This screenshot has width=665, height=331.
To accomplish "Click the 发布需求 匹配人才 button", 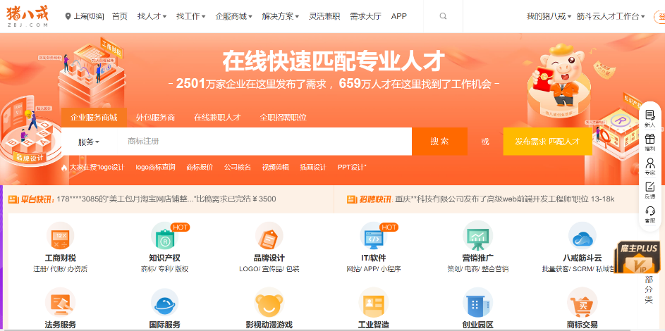I will point(547,142).
